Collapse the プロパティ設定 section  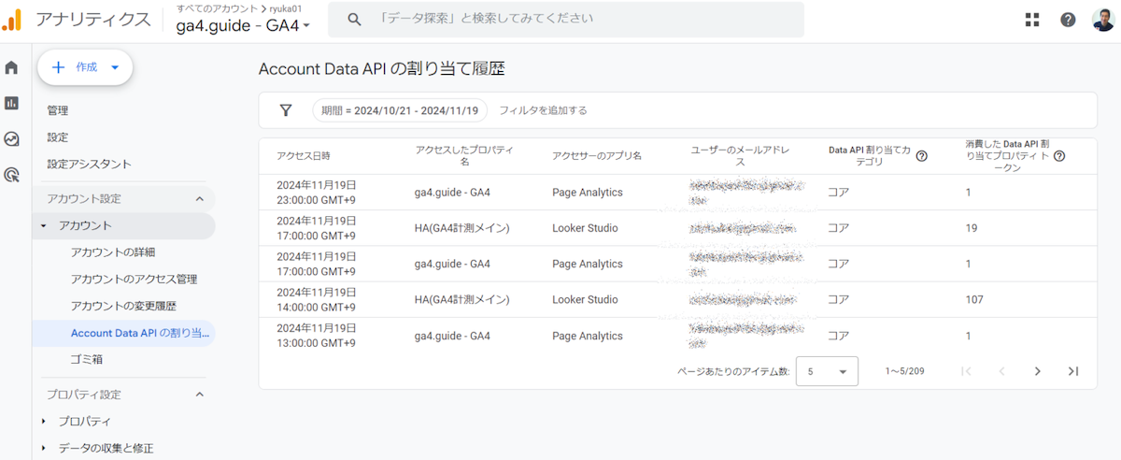(x=199, y=395)
